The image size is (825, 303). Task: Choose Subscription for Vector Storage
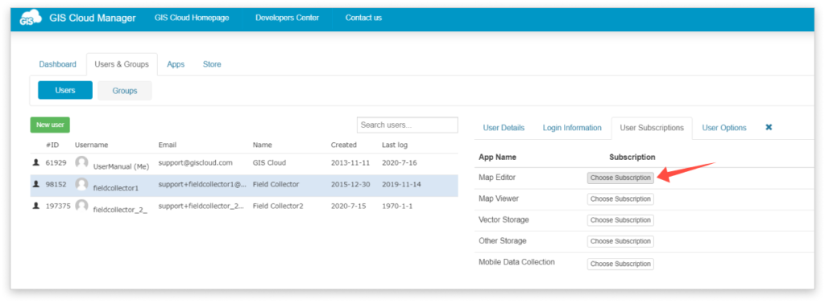click(620, 220)
